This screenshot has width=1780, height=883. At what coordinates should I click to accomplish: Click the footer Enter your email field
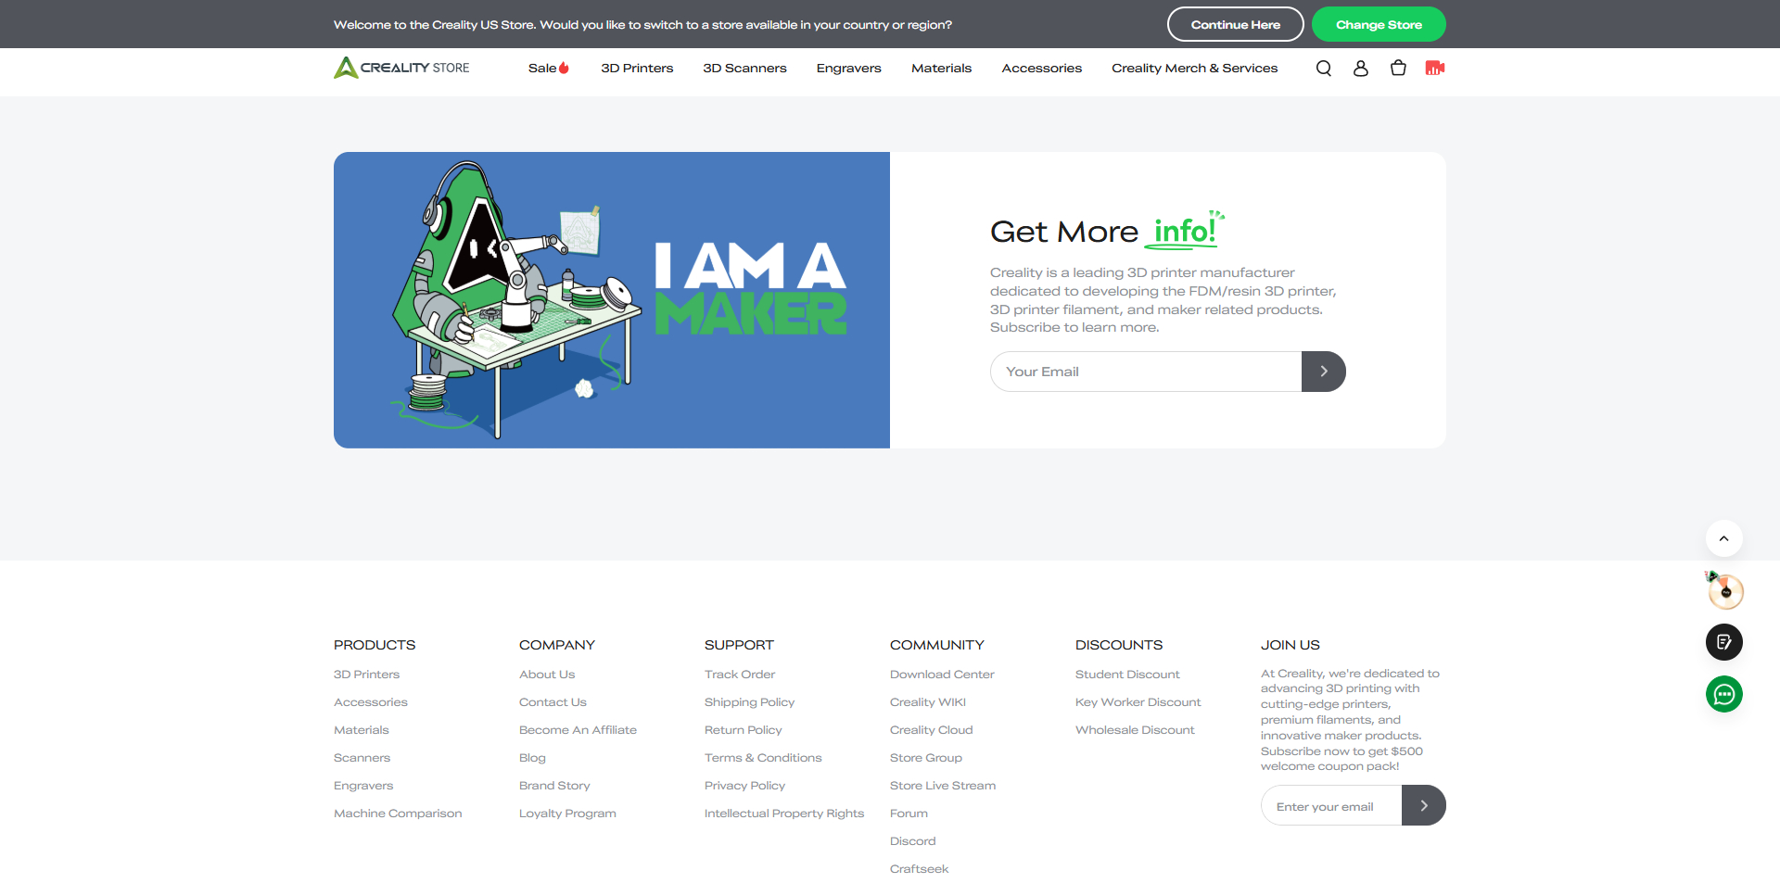point(1331,805)
